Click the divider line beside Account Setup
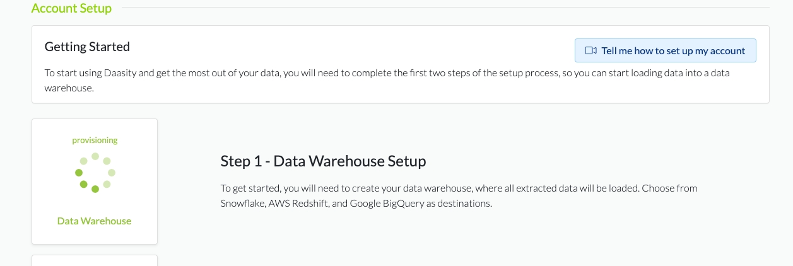 [x=442, y=8]
